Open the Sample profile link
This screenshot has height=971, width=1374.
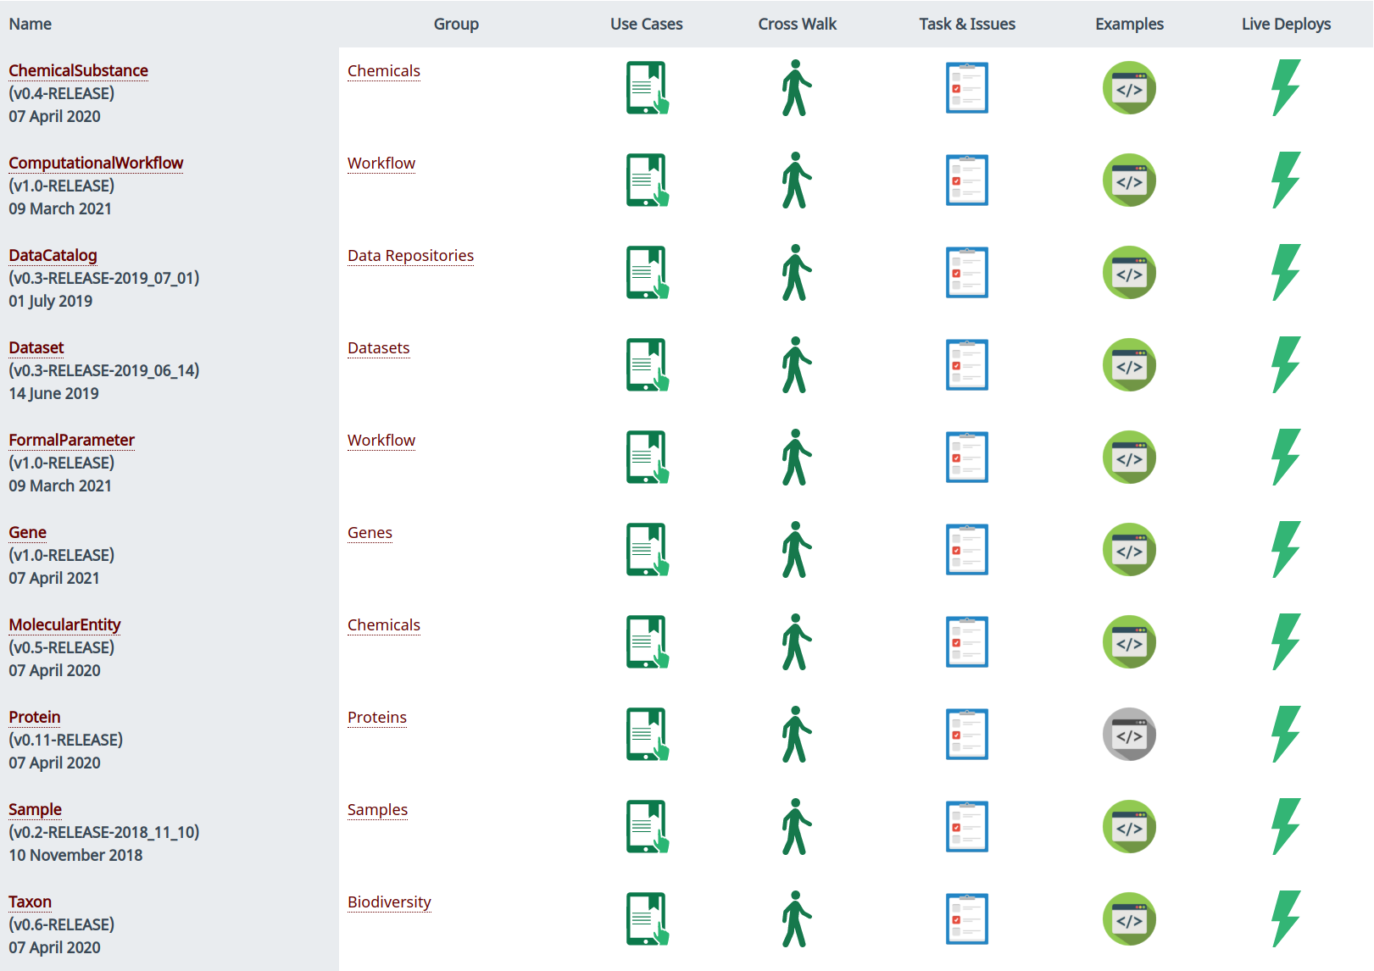pyautogui.click(x=35, y=809)
